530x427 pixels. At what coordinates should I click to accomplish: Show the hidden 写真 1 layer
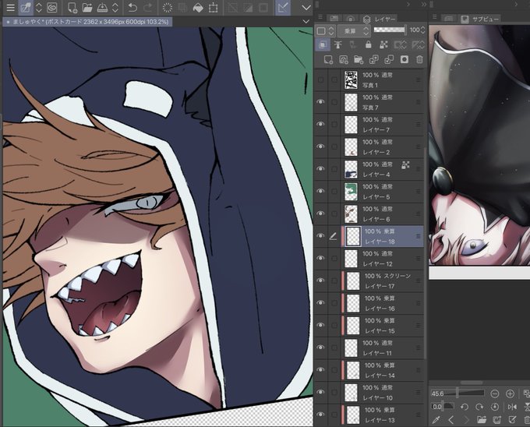click(x=320, y=79)
